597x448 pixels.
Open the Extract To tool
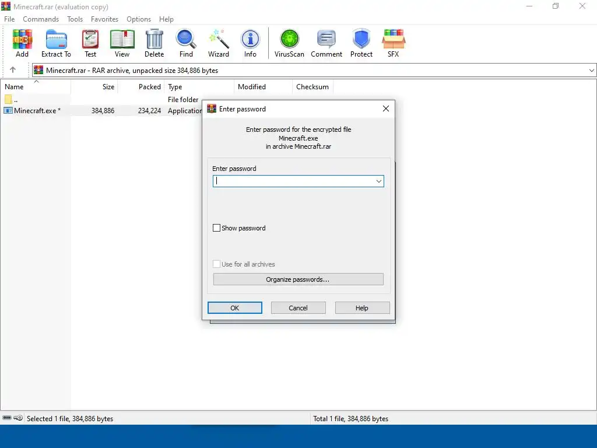coord(56,43)
